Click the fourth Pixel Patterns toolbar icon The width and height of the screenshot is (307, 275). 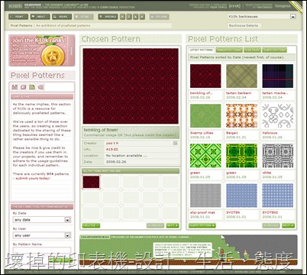(40, 87)
